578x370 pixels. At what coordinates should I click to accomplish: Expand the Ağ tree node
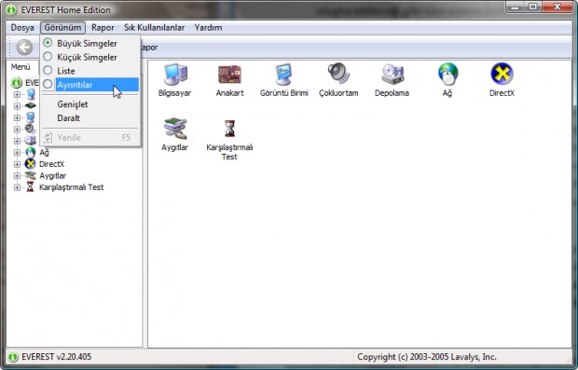[17, 153]
